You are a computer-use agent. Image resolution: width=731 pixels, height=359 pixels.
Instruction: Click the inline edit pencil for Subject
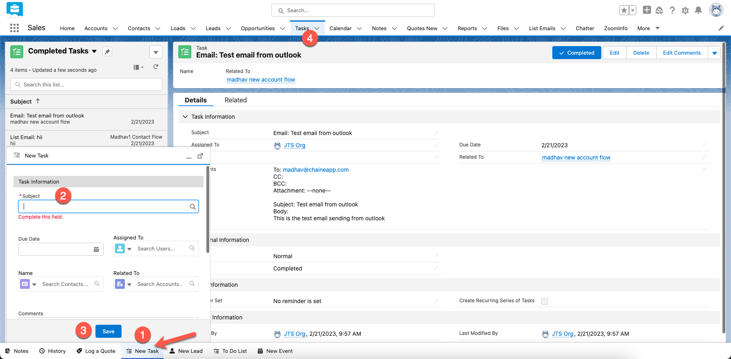click(436, 133)
